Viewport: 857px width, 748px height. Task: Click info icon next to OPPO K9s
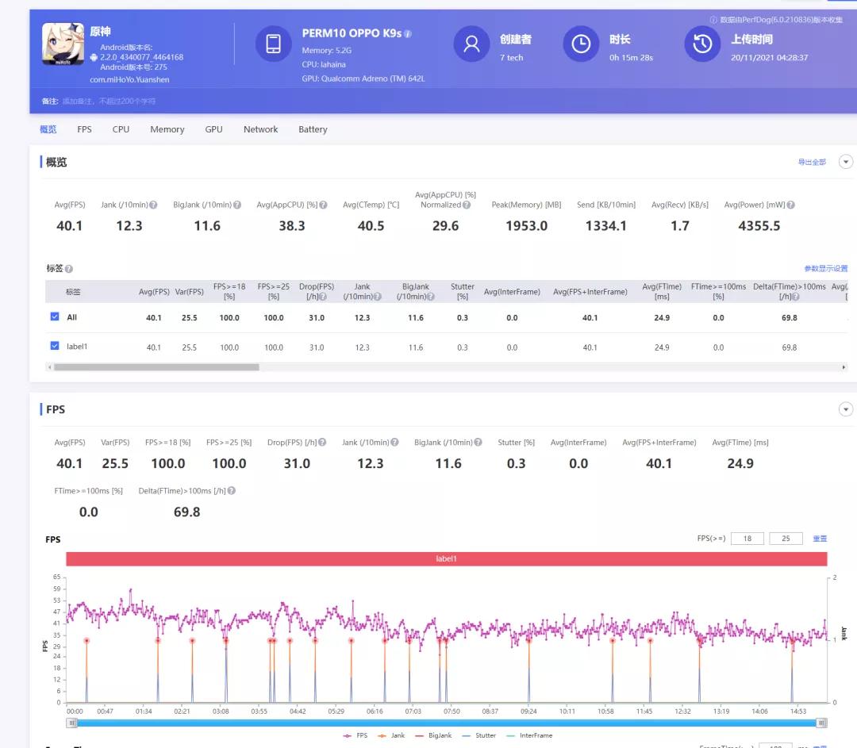pos(408,34)
